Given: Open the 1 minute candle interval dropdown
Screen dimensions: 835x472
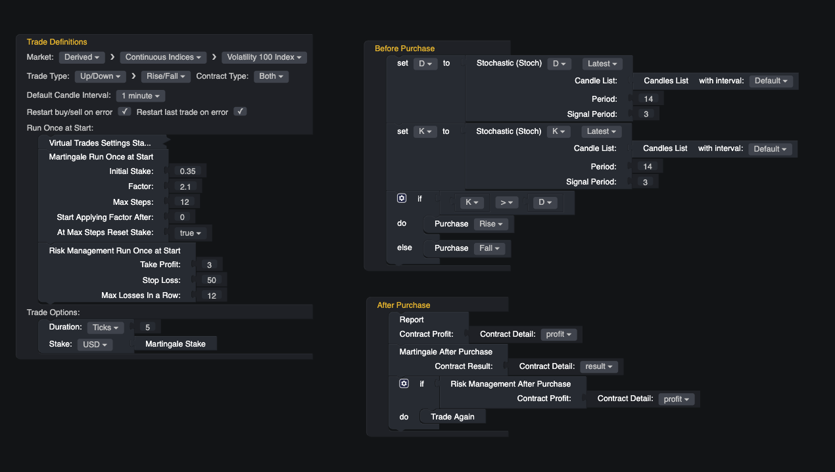Looking at the screenshot, I should [x=140, y=95].
